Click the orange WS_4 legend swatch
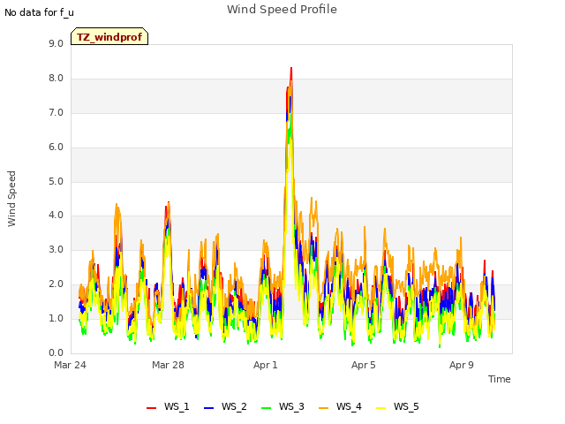The height and width of the screenshot is (424, 565). tap(323, 408)
